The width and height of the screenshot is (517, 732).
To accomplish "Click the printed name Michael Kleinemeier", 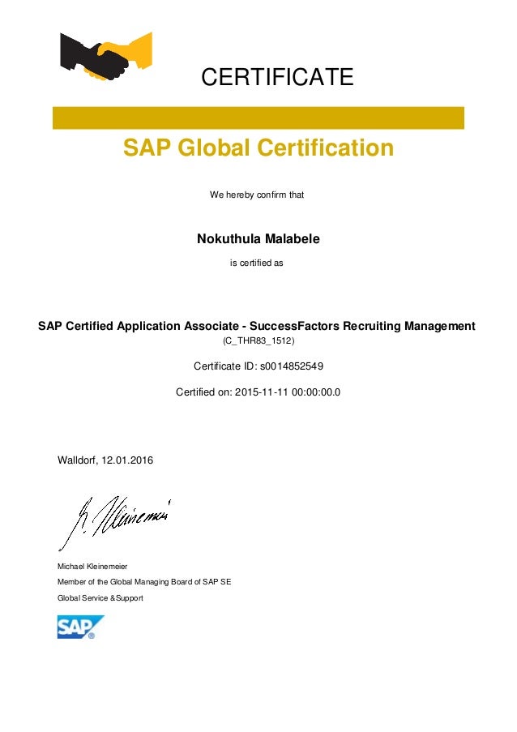I will click(92, 567).
